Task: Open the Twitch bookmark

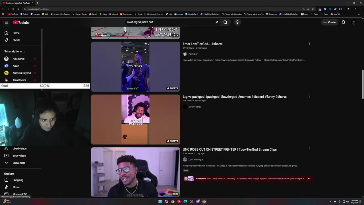Action: 24,14
